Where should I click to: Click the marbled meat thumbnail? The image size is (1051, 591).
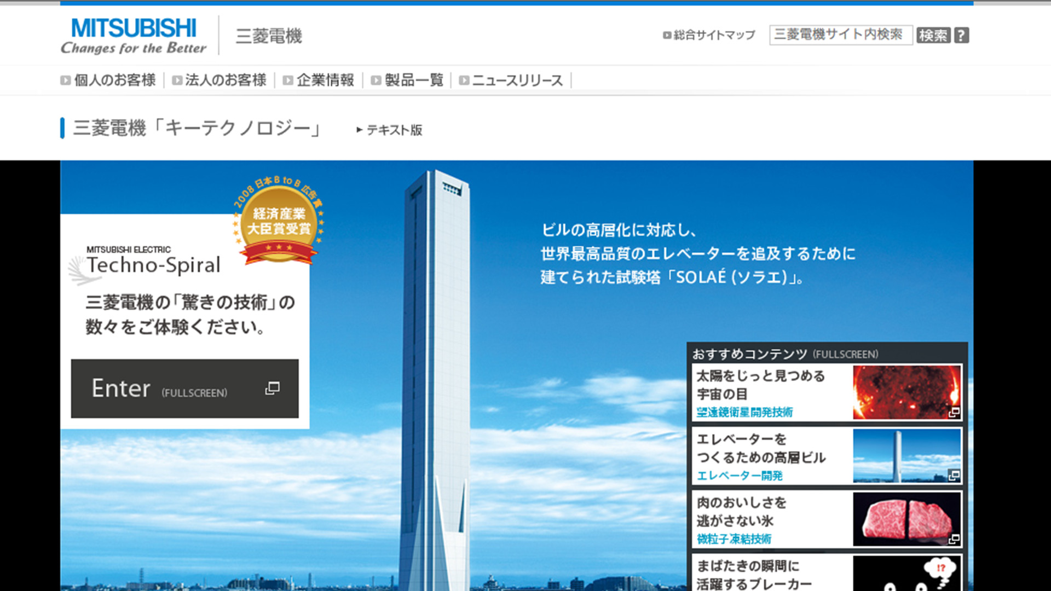pos(906,519)
